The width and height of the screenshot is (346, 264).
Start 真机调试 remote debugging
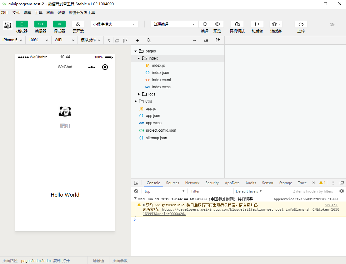[x=237, y=24]
